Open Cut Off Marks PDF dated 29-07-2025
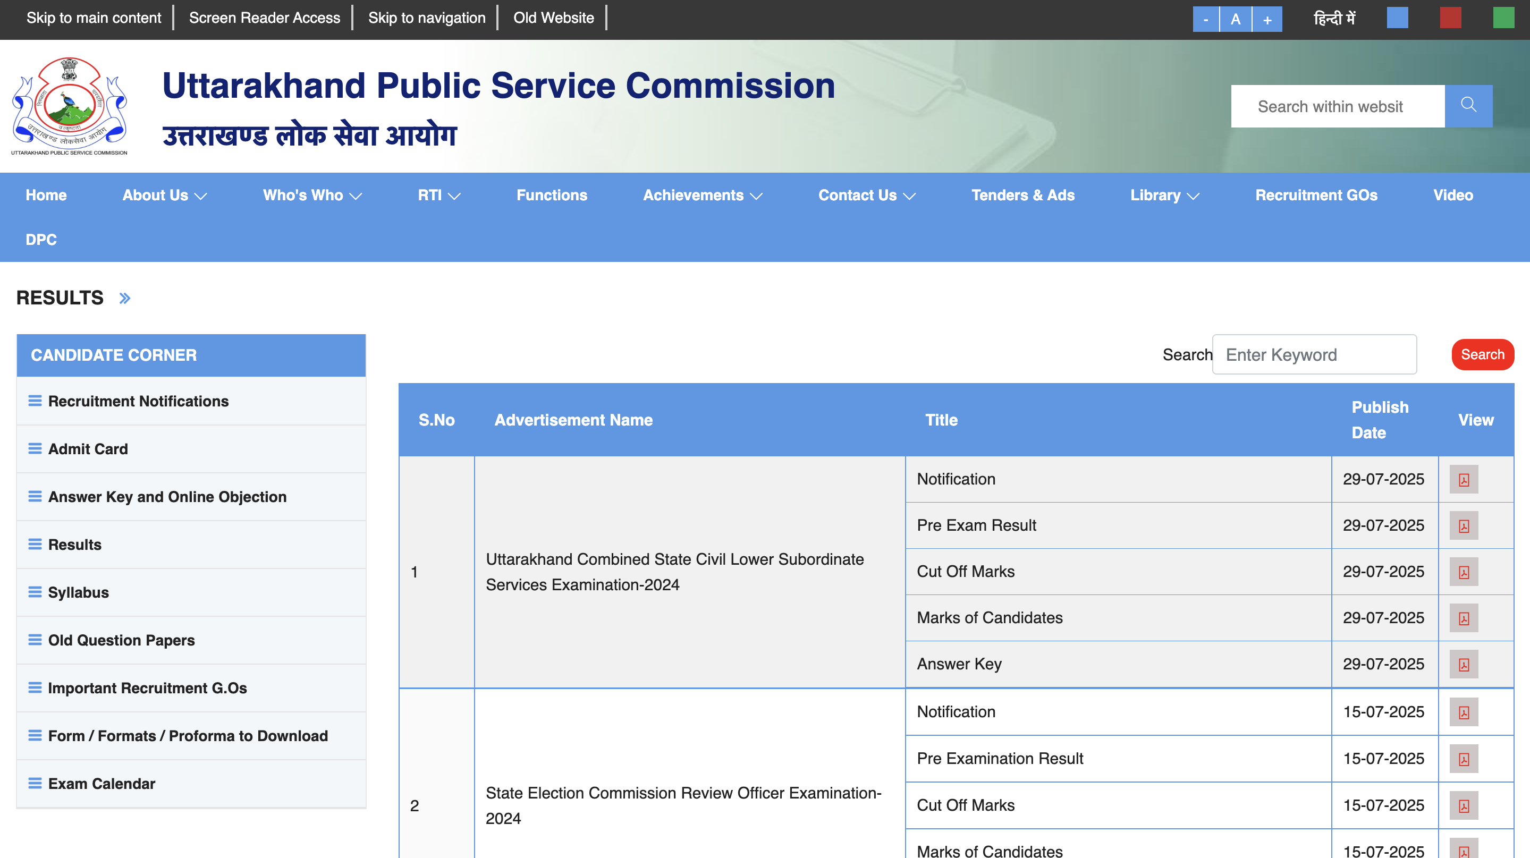This screenshot has height=858, width=1530. click(1464, 572)
